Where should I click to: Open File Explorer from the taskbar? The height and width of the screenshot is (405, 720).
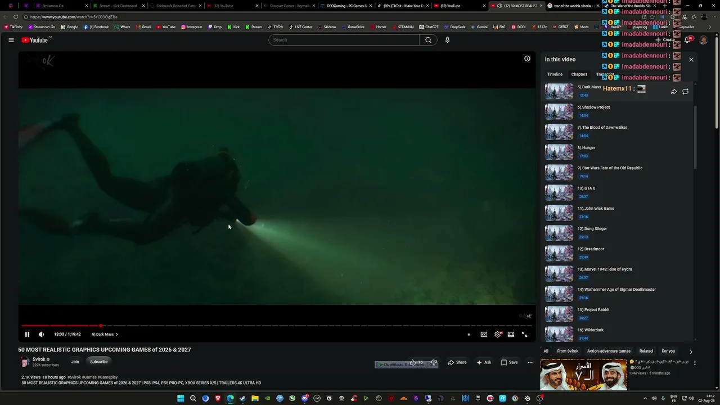click(255, 398)
